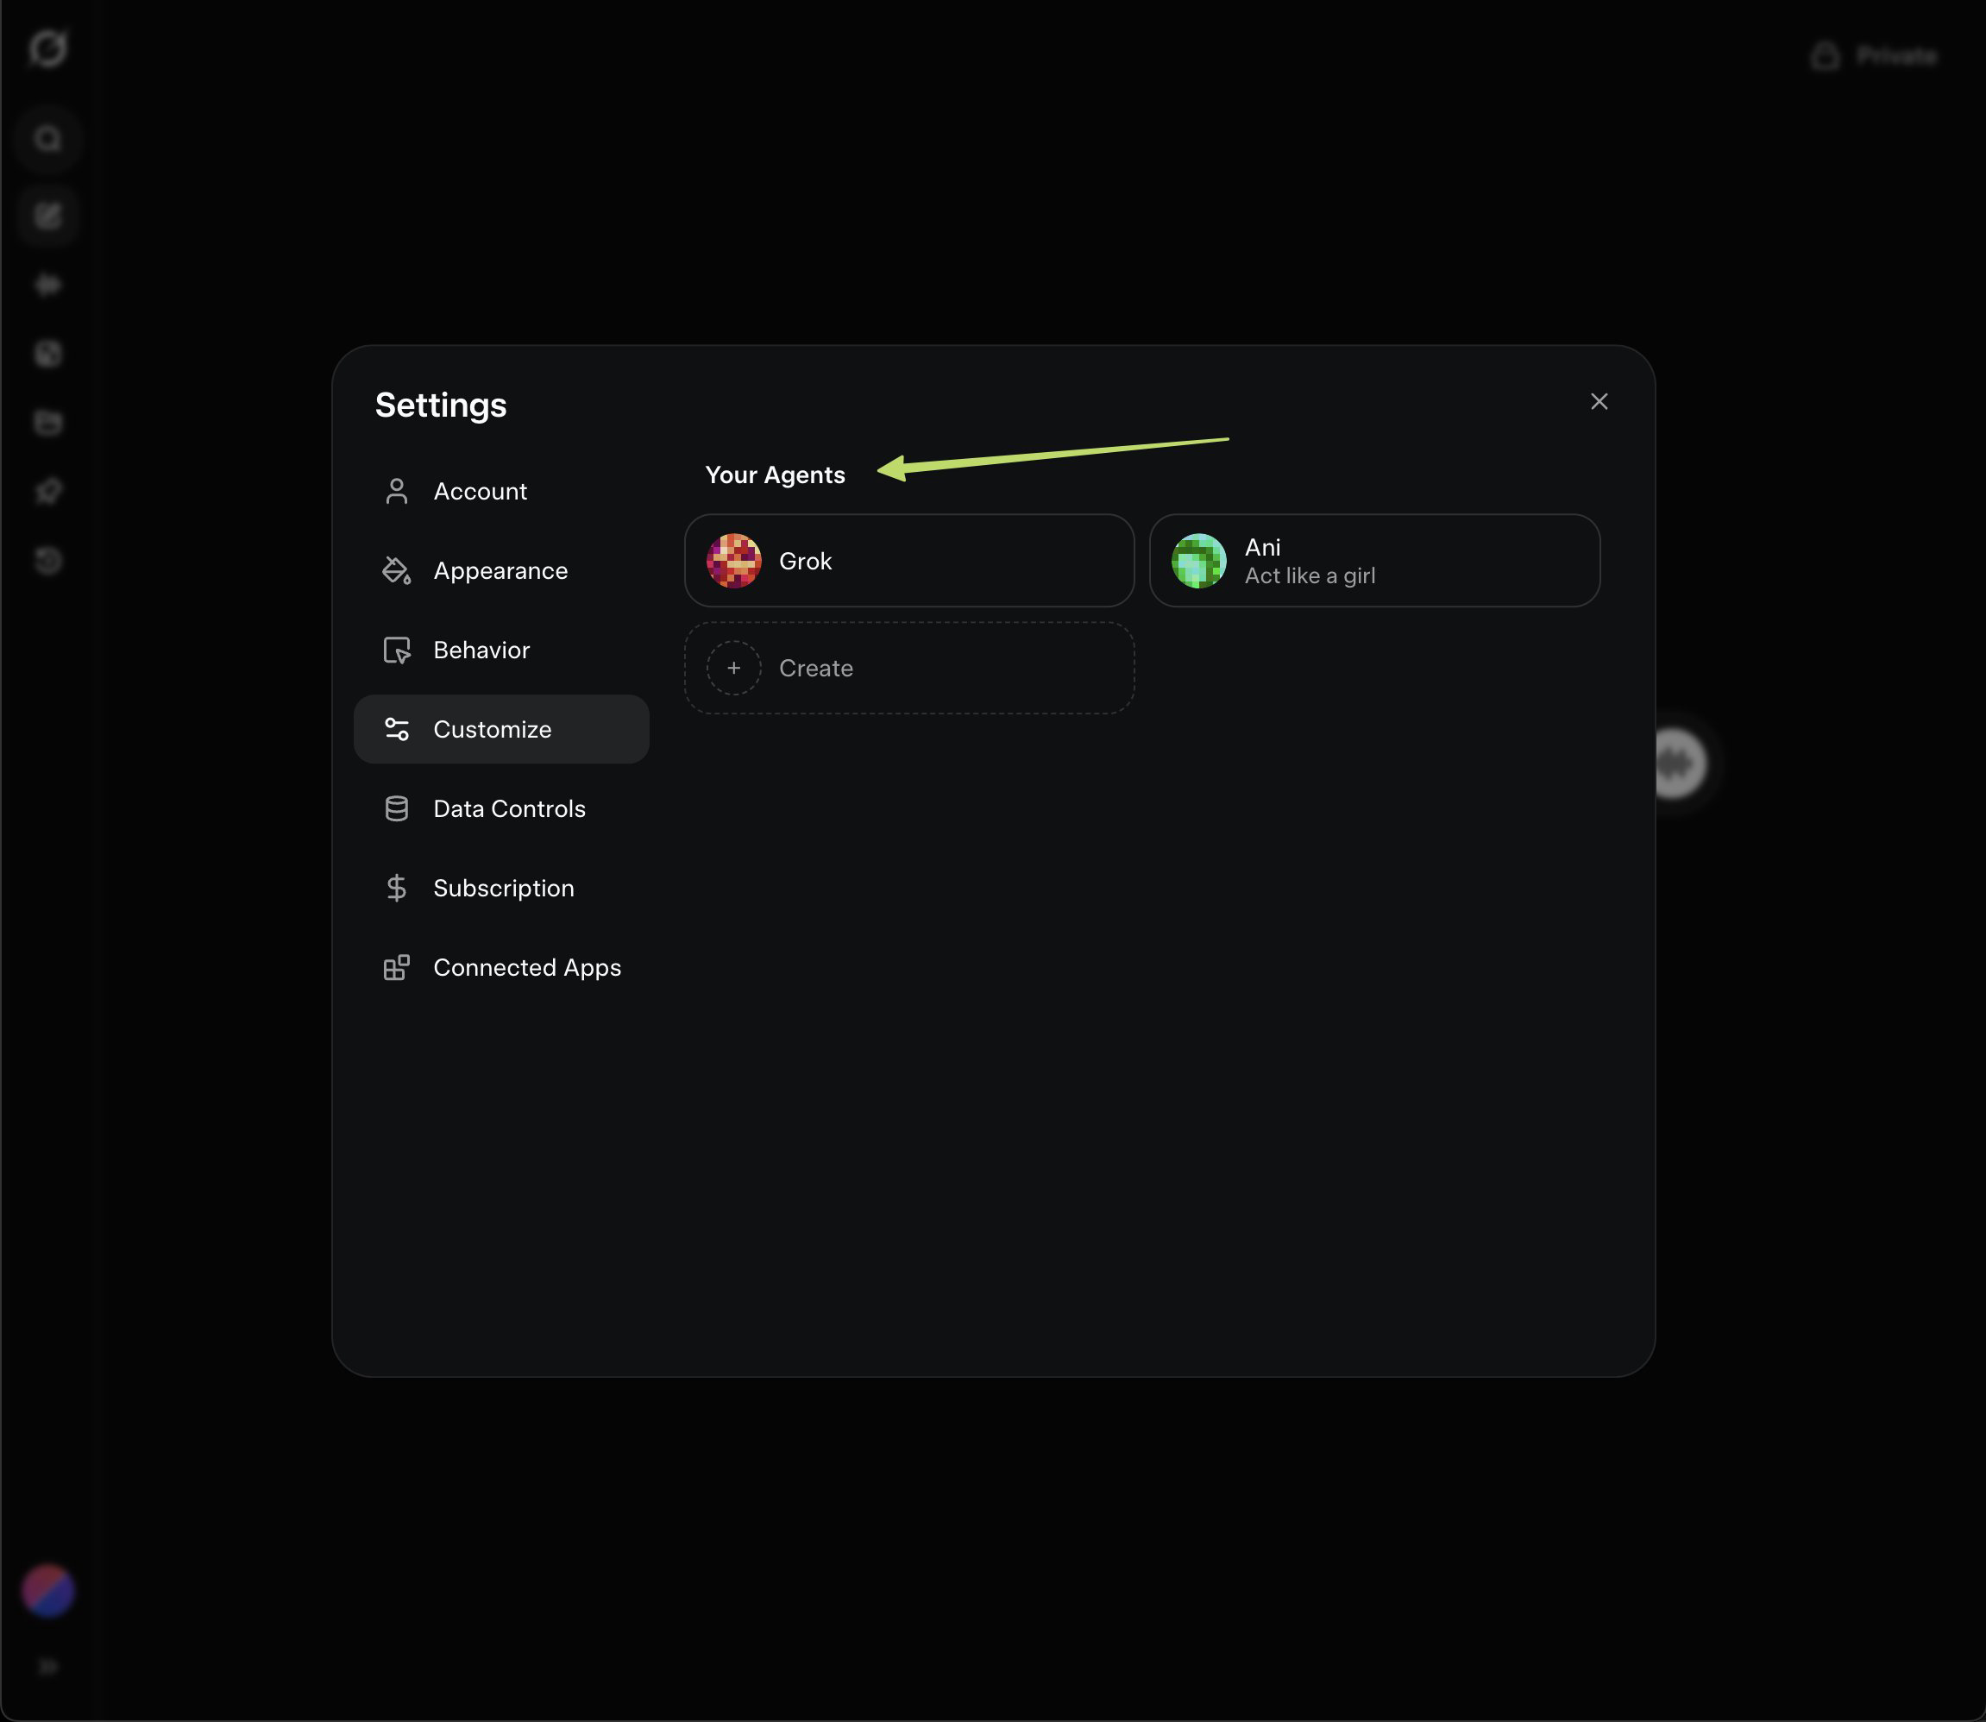Open the voice mode sidebar icon
Image resolution: width=1986 pixels, height=1722 pixels.
pyautogui.click(x=48, y=285)
